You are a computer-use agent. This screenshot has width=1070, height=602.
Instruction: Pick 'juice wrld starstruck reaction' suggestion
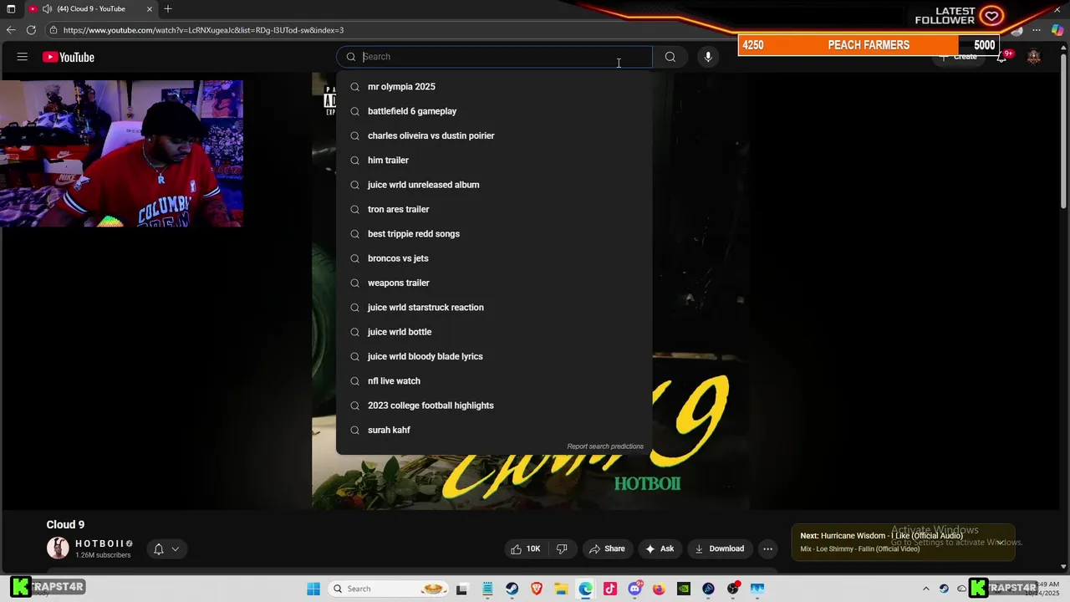pos(494,308)
